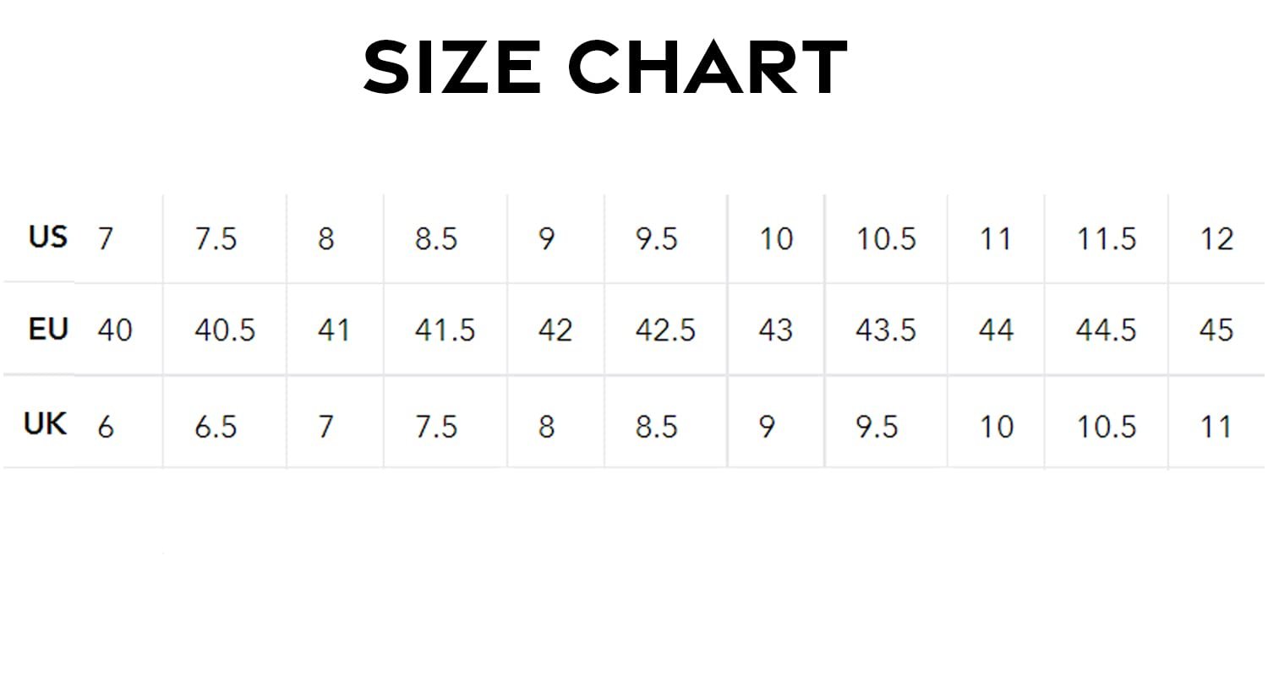Screen dimensions: 1268x676
Task: Select UK size 8.5
Action: 657,427
